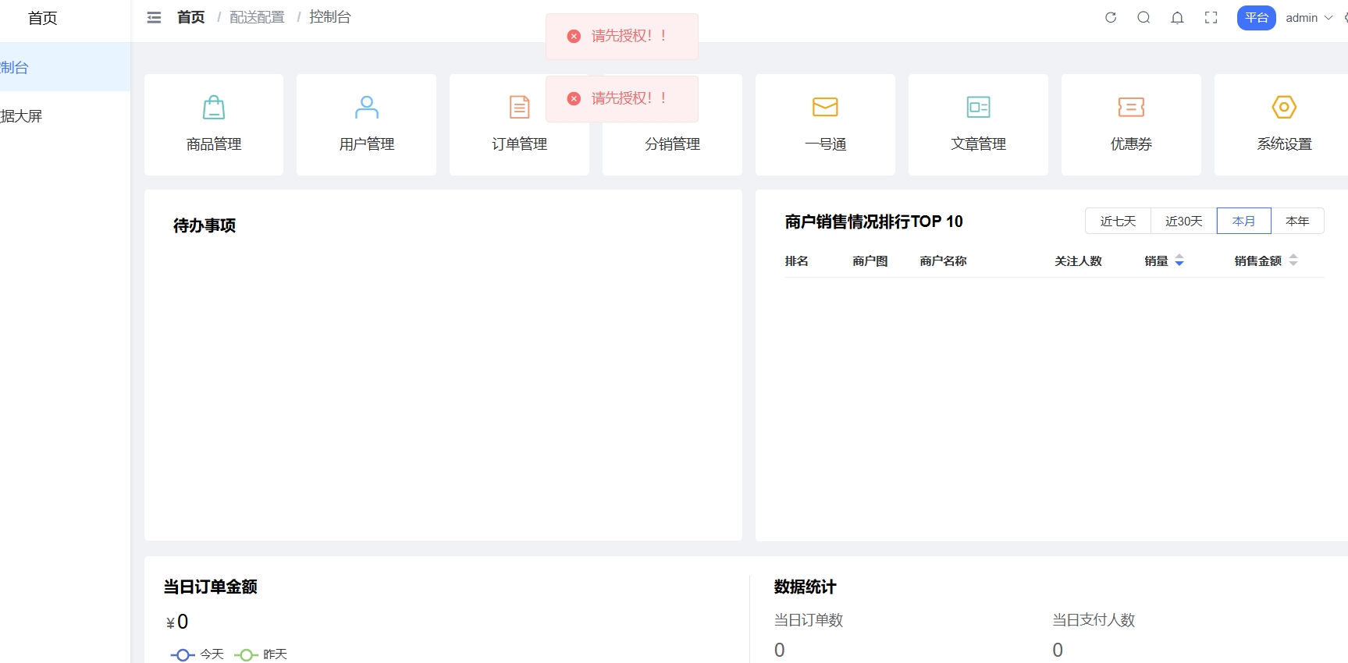This screenshot has height=663, width=1348.
Task: Toggle 今天 legend series in chart
Action: coord(197,654)
